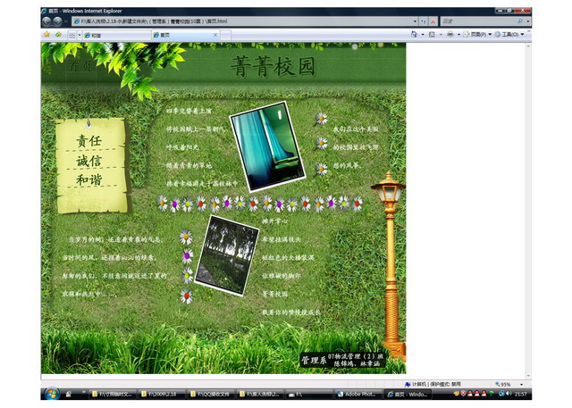
Task: Open the Windows Start menu orb
Action: (50, 394)
